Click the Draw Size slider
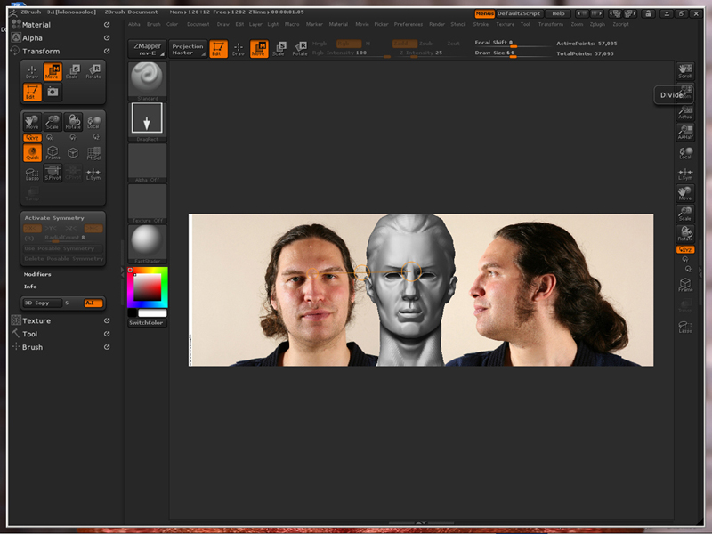The image size is (712, 534). point(511,53)
